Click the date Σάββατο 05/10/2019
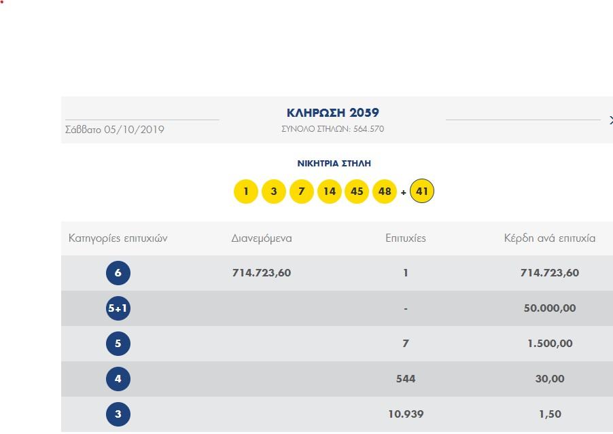Viewport: 613px width, 434px height. [x=115, y=130]
